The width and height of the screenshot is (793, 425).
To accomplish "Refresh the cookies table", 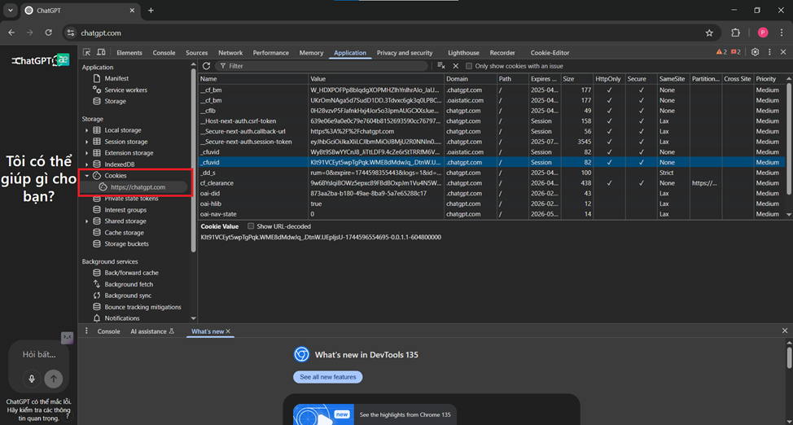I will pos(206,66).
